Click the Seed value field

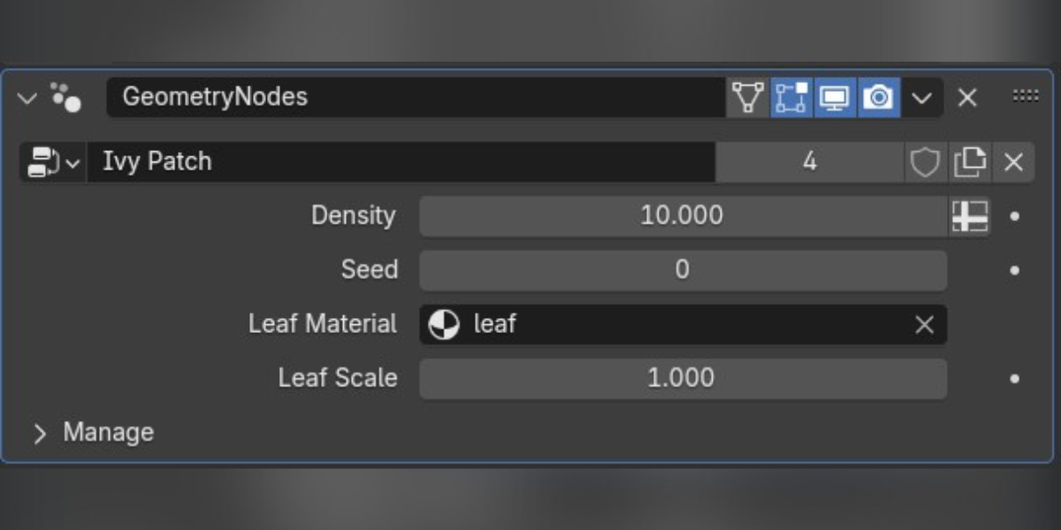683,269
